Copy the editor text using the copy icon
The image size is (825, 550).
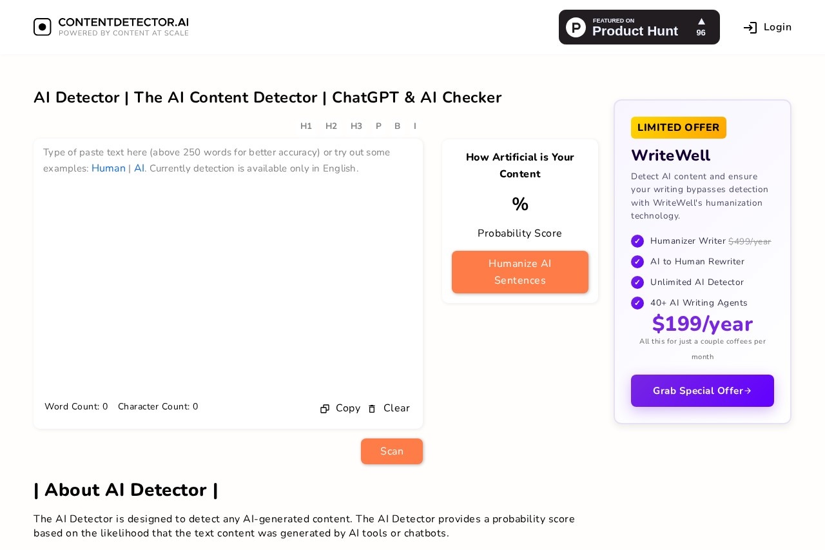[x=325, y=408]
